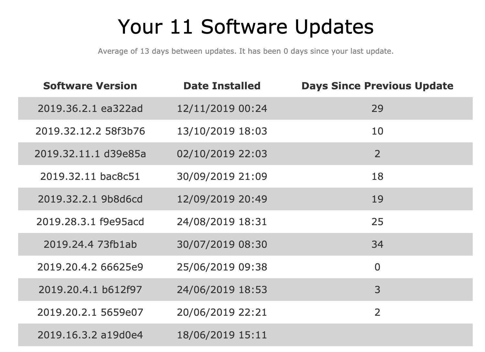Select version 2019.32.2.1 9b8d6cd

point(90,199)
